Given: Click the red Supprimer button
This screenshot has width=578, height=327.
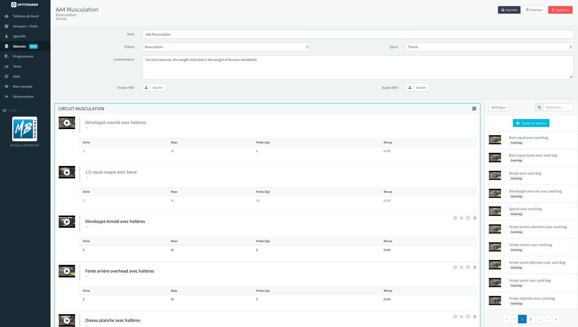Looking at the screenshot, I should pyautogui.click(x=560, y=10).
